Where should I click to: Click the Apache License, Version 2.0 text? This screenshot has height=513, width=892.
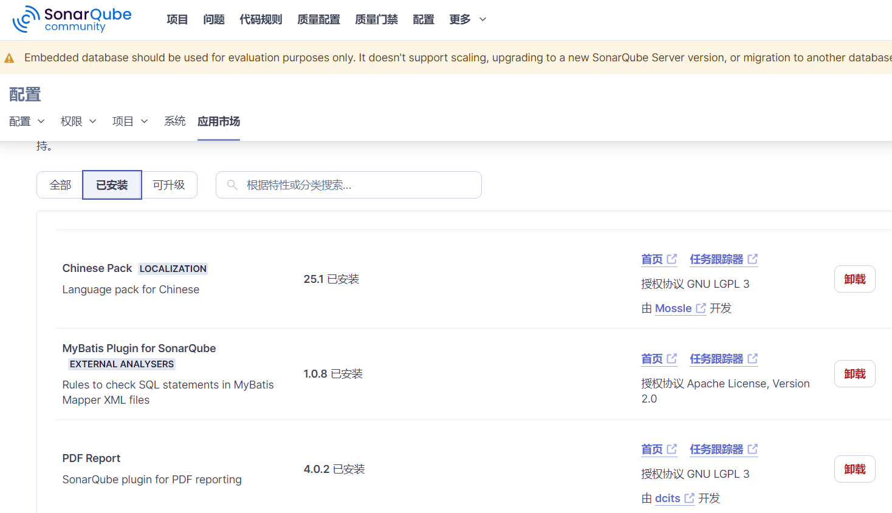(726, 391)
